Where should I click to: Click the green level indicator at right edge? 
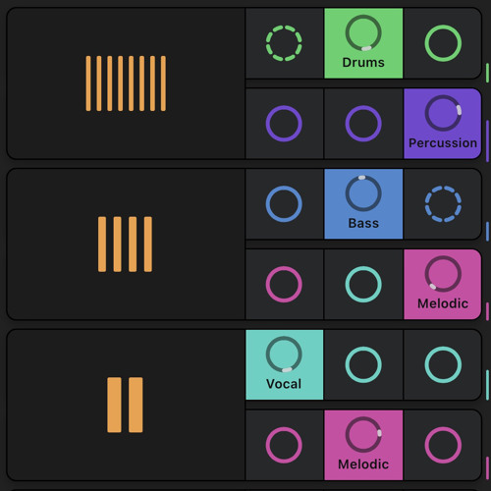(487, 73)
